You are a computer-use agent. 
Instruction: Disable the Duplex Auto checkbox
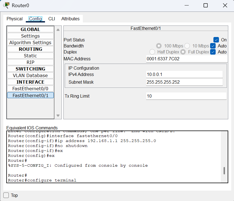213,52
